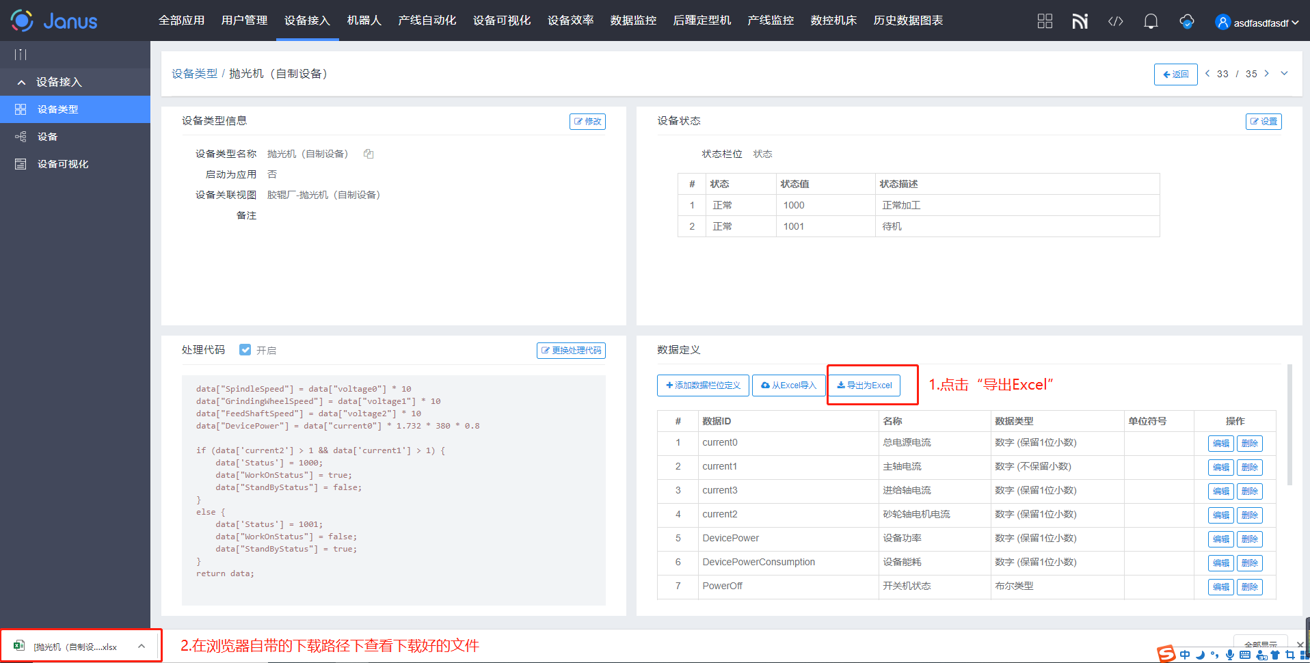
Task: Edit the current2 row
Action: 1220,515
